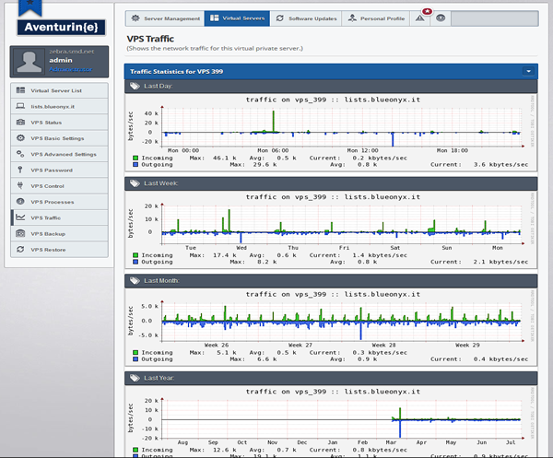This screenshot has width=553, height=458.
Task: Open lists.blueonyx.it in the sidebar
Action: (x=59, y=107)
